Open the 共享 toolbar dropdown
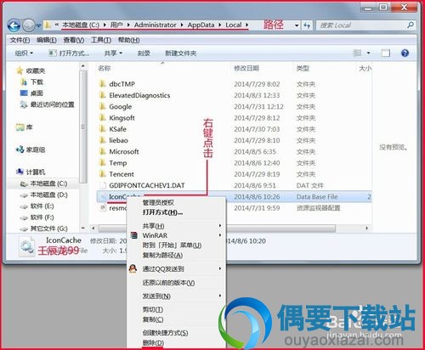This screenshot has width=425, height=350. click(113, 54)
